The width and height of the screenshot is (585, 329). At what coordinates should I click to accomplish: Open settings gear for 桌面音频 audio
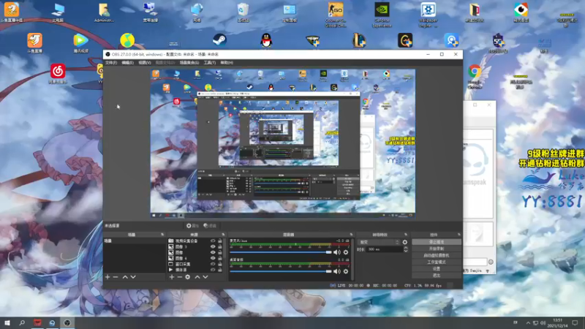pos(346,271)
